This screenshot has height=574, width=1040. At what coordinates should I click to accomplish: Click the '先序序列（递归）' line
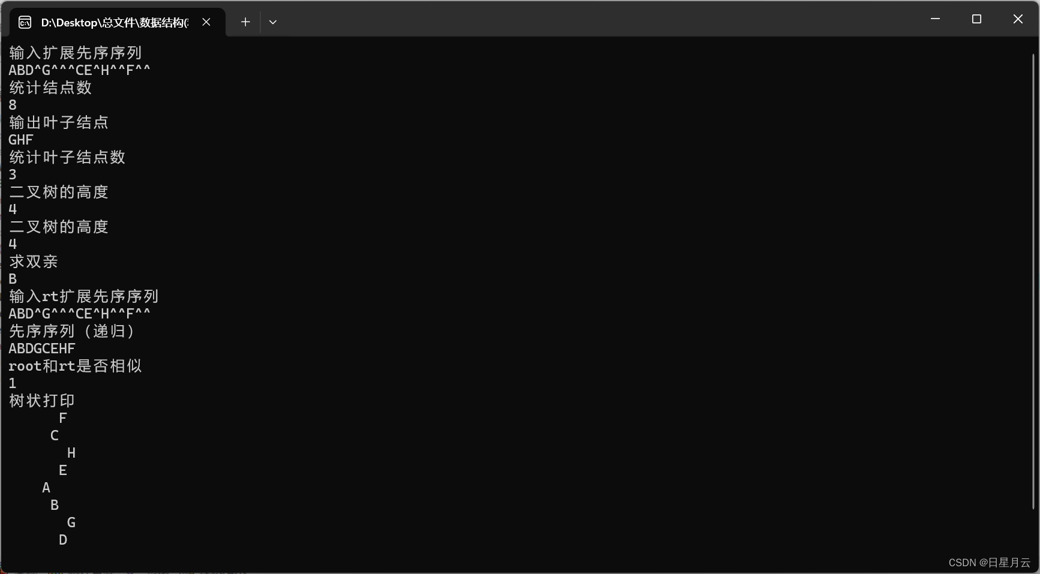[72, 331]
